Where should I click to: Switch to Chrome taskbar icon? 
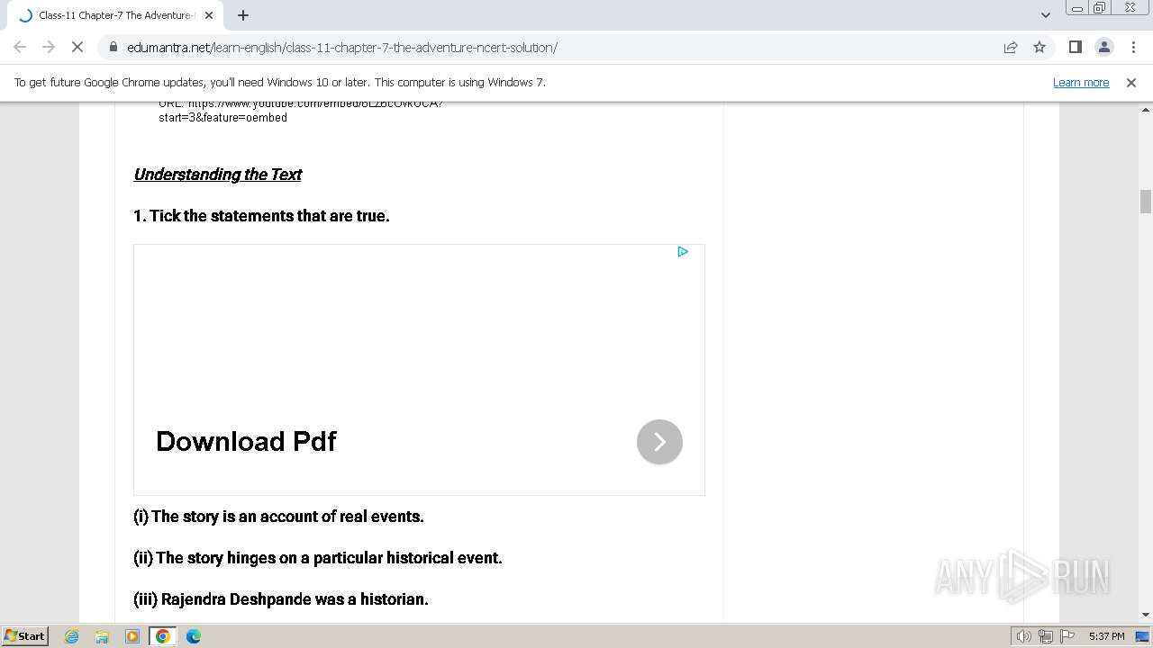[163, 636]
